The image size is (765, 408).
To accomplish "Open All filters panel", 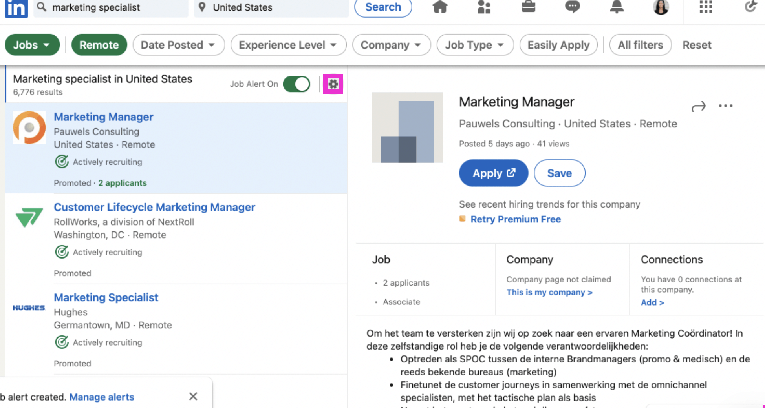I will click(x=641, y=45).
